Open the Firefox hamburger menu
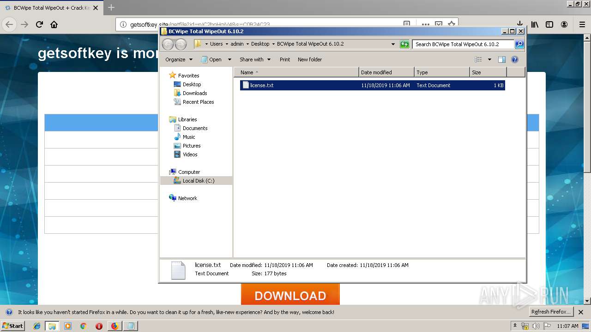 click(582, 24)
